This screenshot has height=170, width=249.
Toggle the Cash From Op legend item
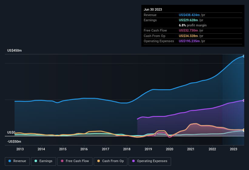coord(110,161)
